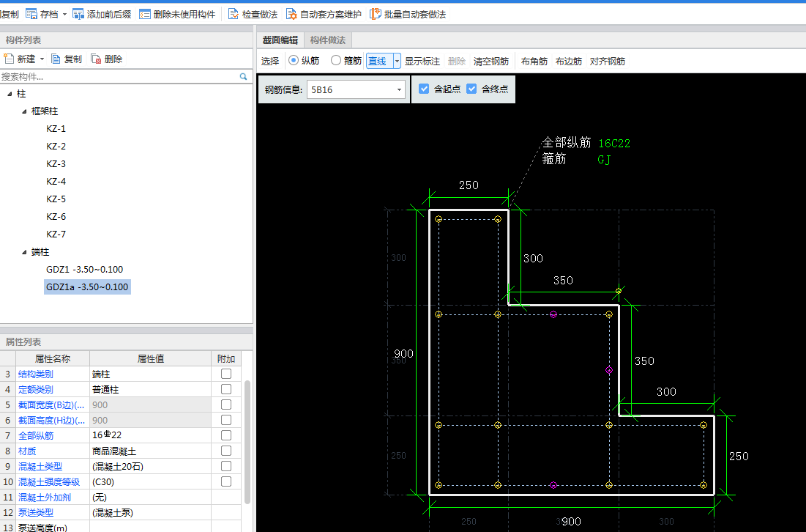Select KZ-4 in component tree

(56, 181)
